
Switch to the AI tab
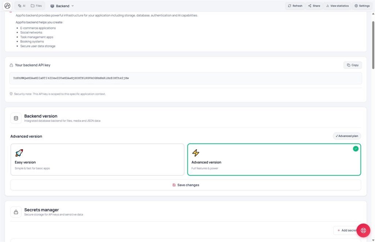(x=22, y=6)
